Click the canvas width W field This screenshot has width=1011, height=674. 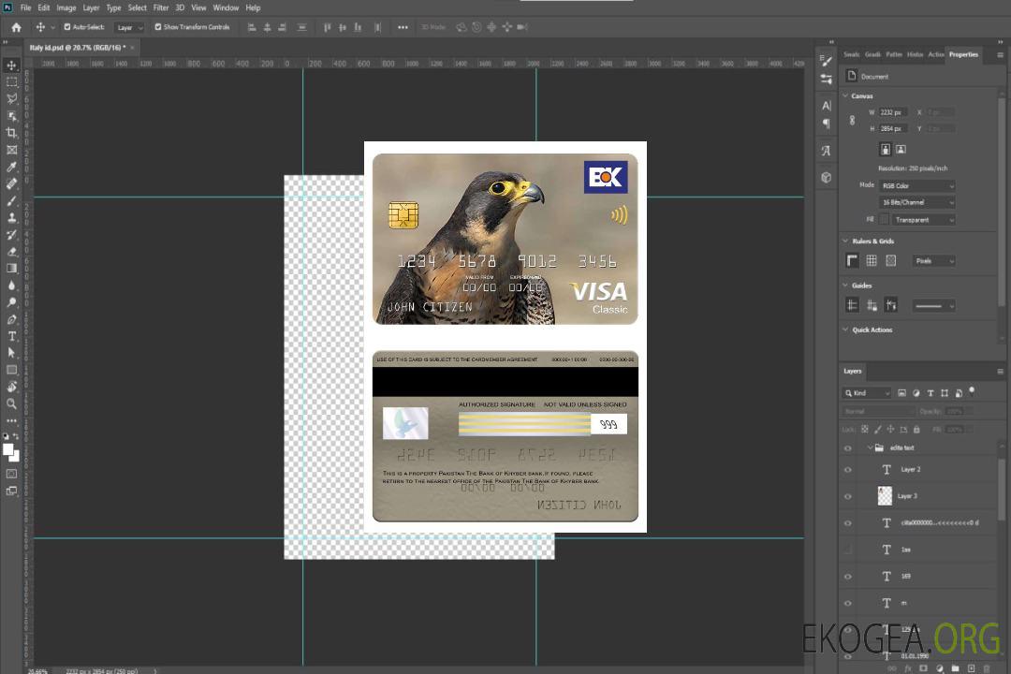coord(894,112)
